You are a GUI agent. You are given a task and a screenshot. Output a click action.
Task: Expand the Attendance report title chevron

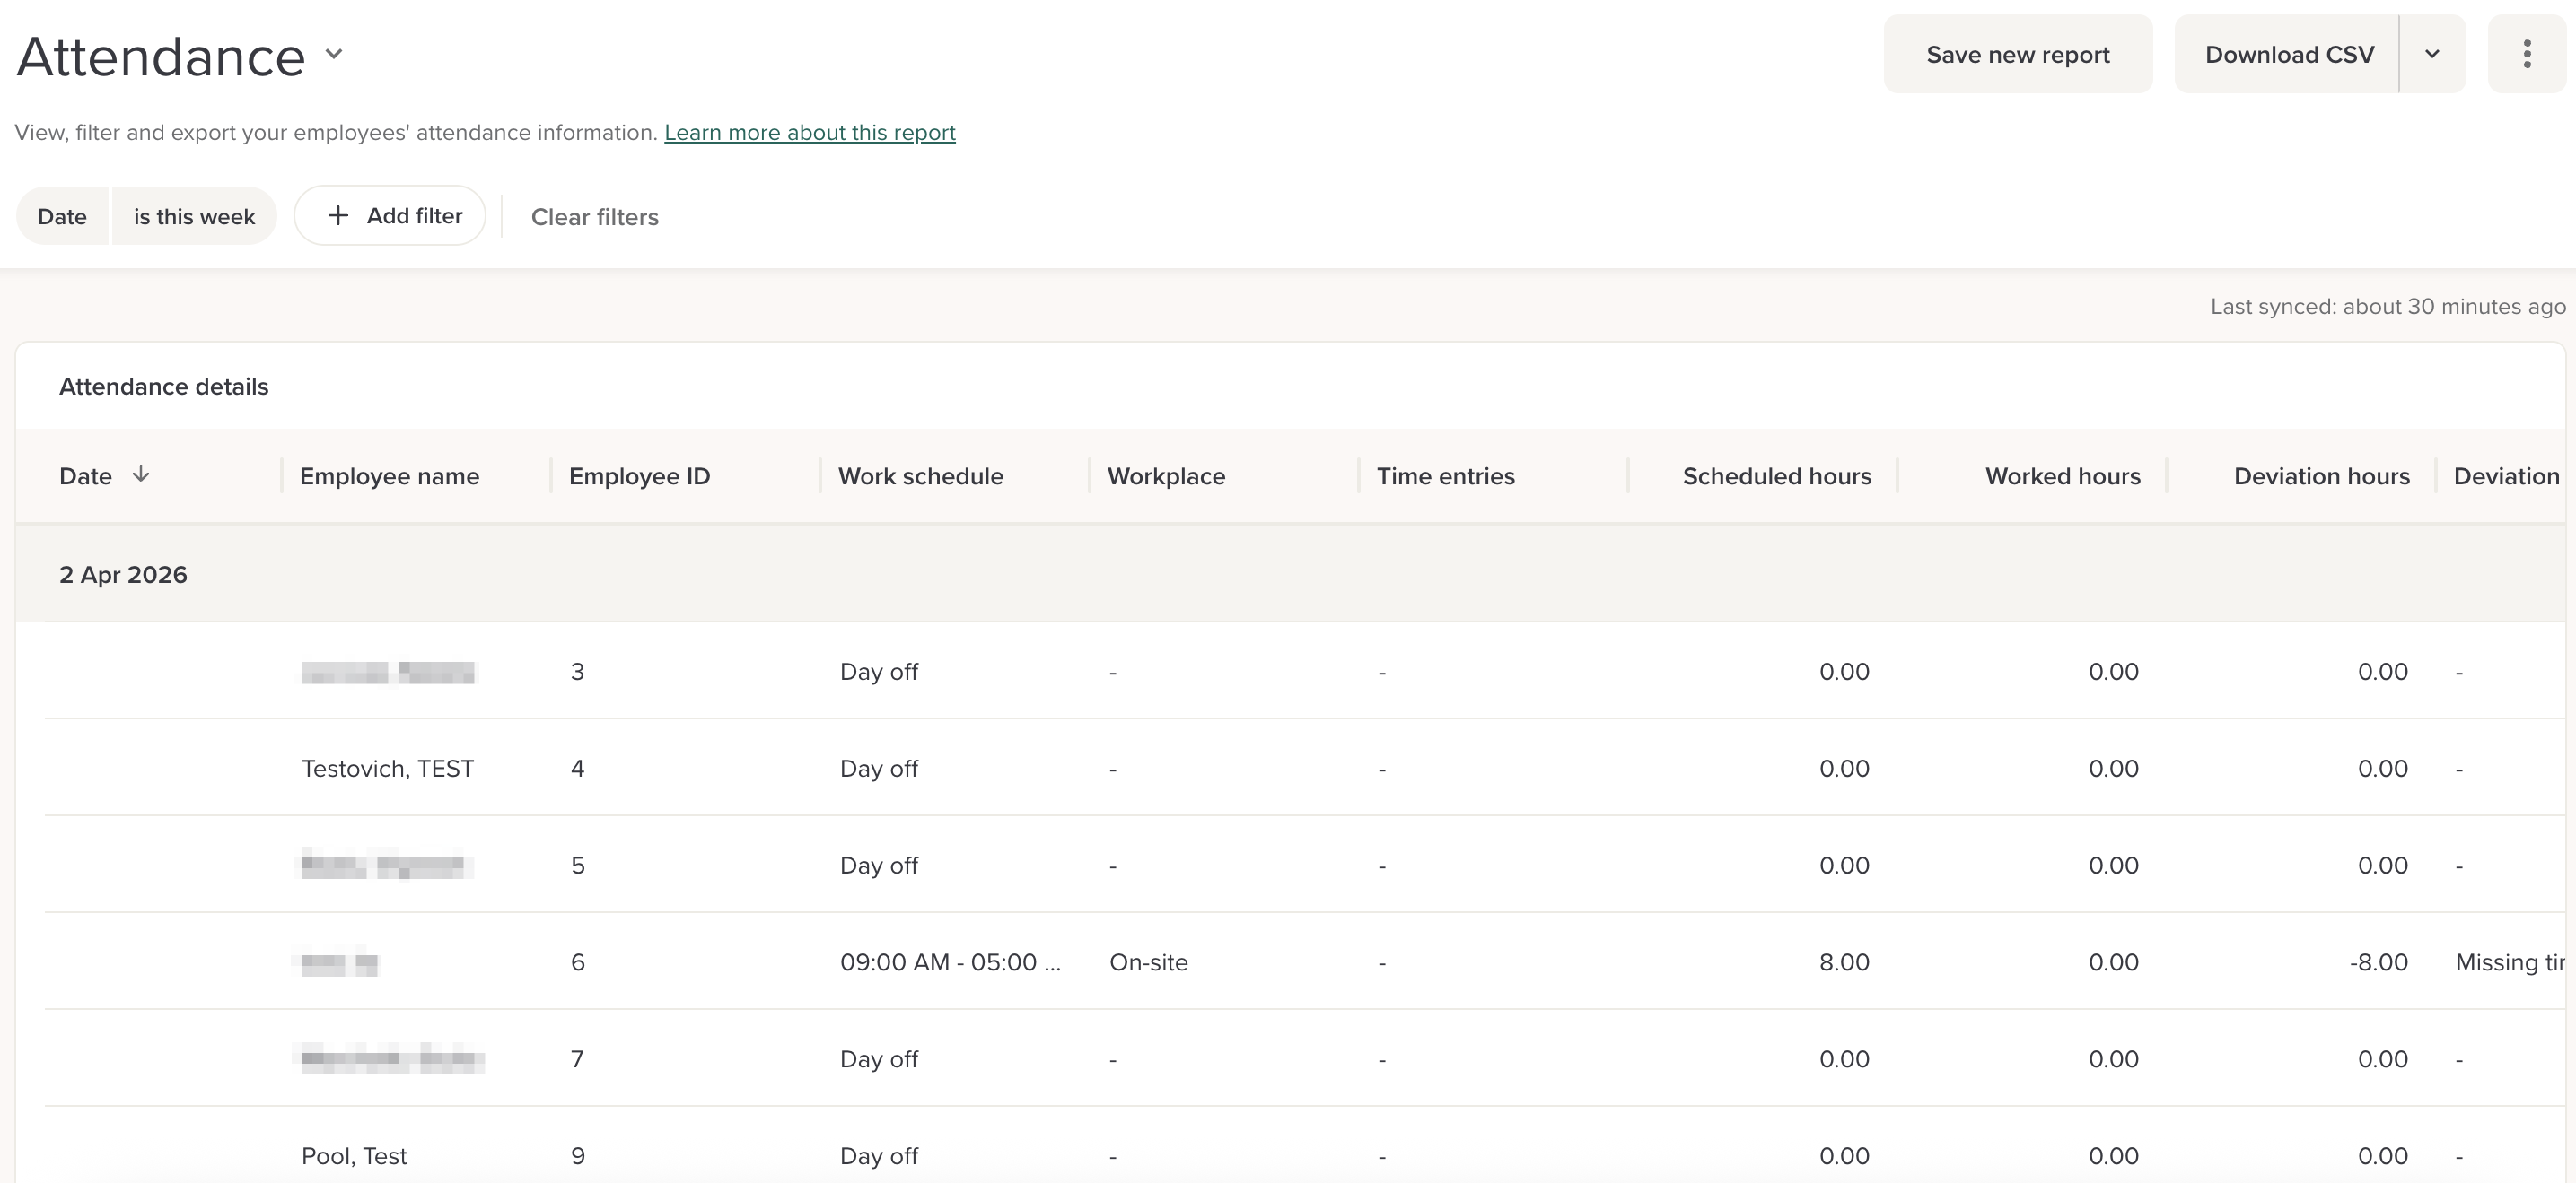(x=334, y=54)
